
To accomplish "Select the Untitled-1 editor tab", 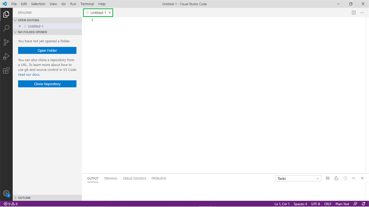I will tap(98, 13).
